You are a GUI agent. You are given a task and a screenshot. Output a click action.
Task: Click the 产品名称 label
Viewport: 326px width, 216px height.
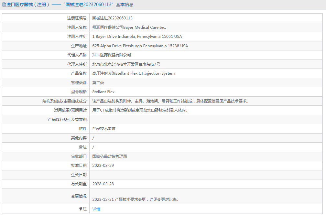[79, 73]
